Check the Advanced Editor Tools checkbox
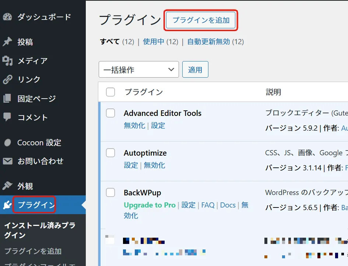Screen dimensions: 348x266 pos(110,113)
